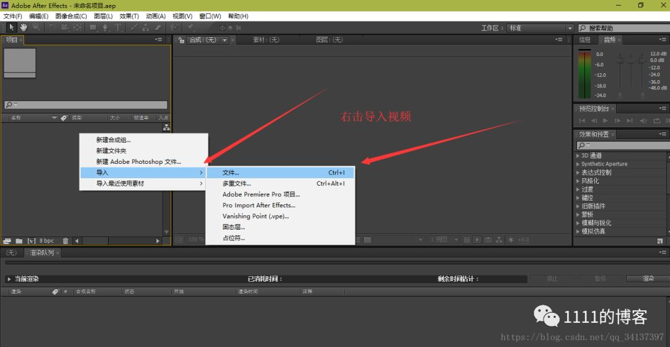This screenshot has width=670, height=347.
Task: Toggle audio mute in Preview panel
Action: [643, 121]
